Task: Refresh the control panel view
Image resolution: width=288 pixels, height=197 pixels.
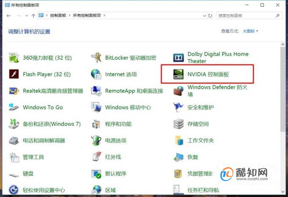Action: [x=210, y=16]
